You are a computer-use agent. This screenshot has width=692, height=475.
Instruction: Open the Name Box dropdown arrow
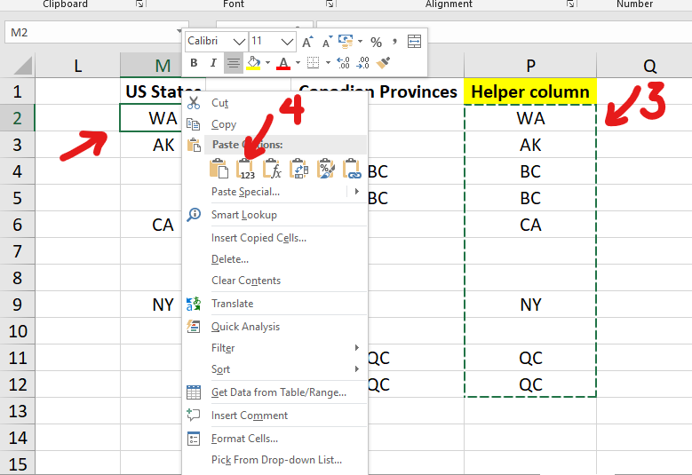[x=179, y=32]
